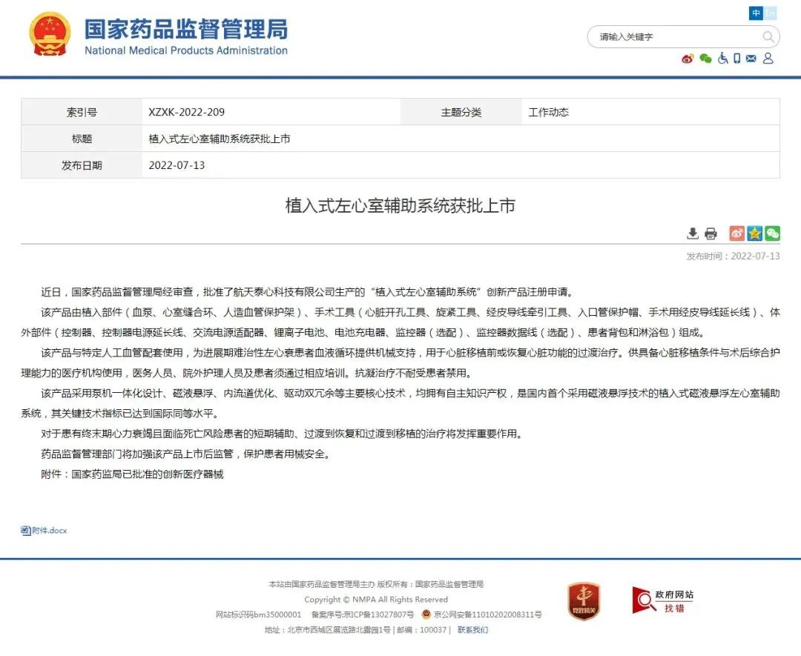Open the 附件.docx attachment link

point(49,531)
